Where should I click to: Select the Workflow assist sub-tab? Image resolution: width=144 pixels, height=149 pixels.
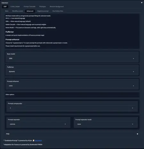tap(17, 11)
